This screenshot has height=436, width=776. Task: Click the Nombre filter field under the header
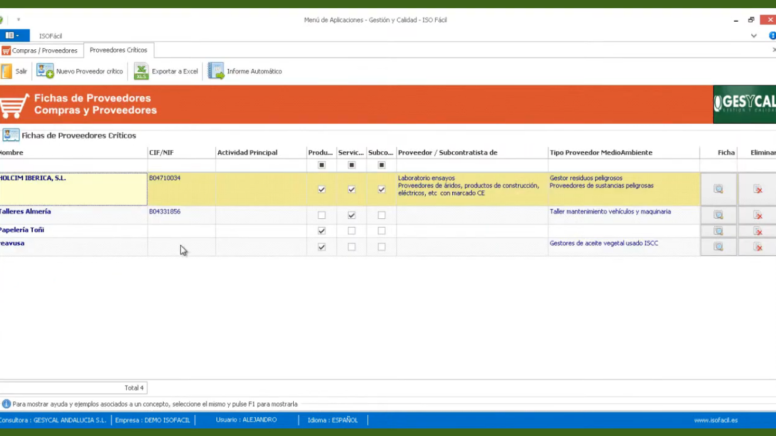[73, 165]
